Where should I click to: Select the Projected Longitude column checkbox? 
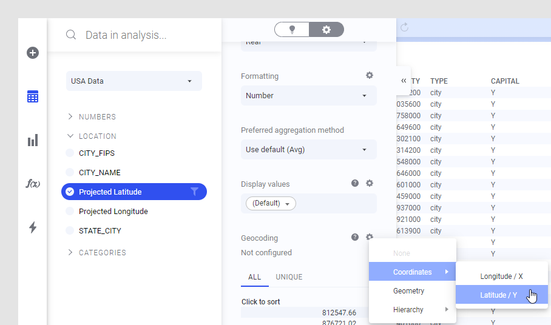click(70, 212)
